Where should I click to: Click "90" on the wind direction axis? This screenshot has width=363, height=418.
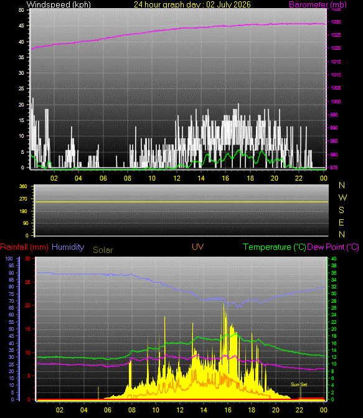pyautogui.click(x=26, y=223)
